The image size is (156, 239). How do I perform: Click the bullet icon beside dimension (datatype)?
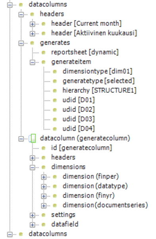click(x=55, y=186)
